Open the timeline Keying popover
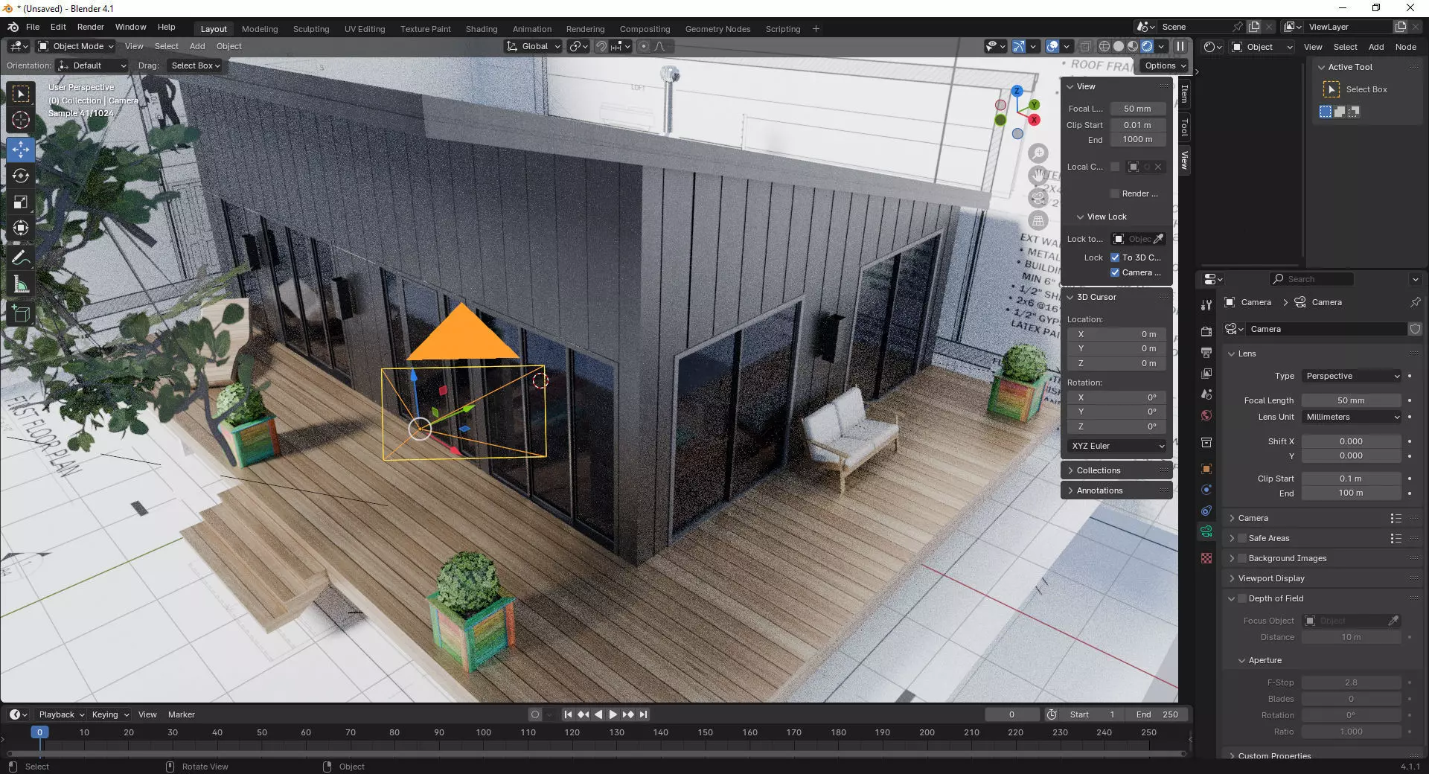This screenshot has height=774, width=1429. click(x=110, y=714)
